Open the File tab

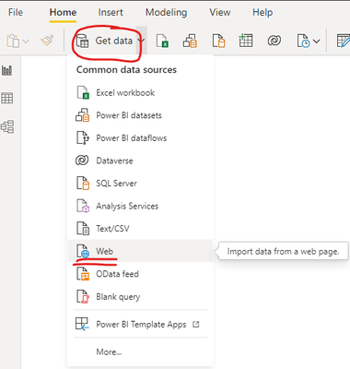click(16, 12)
